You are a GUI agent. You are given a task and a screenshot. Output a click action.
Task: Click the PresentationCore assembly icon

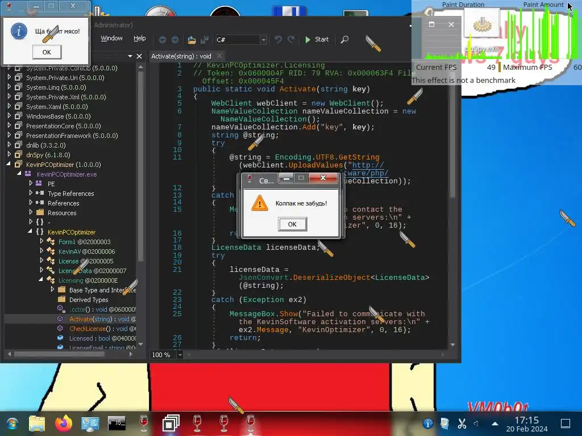[18, 125]
